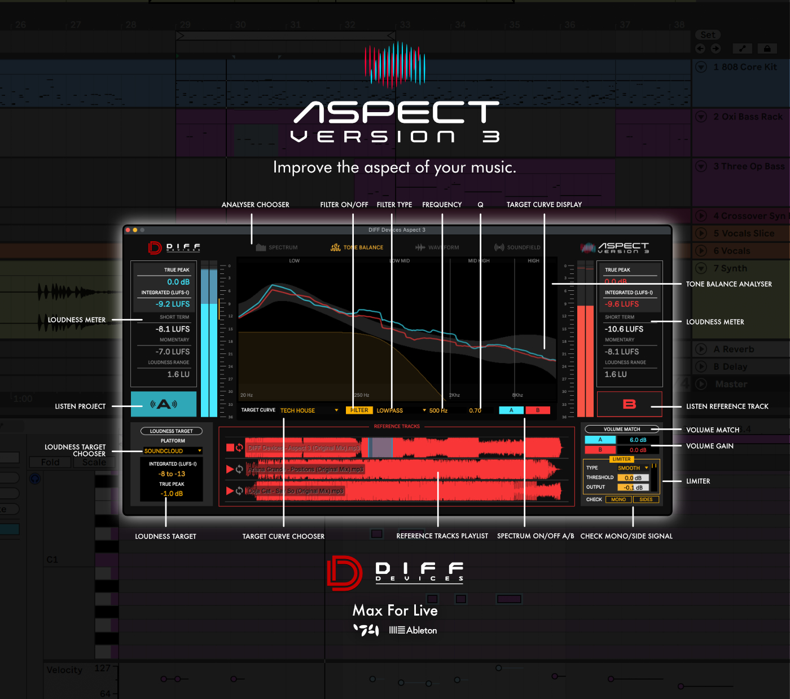Enable the MONO check button
The width and height of the screenshot is (790, 699).
[x=618, y=499]
